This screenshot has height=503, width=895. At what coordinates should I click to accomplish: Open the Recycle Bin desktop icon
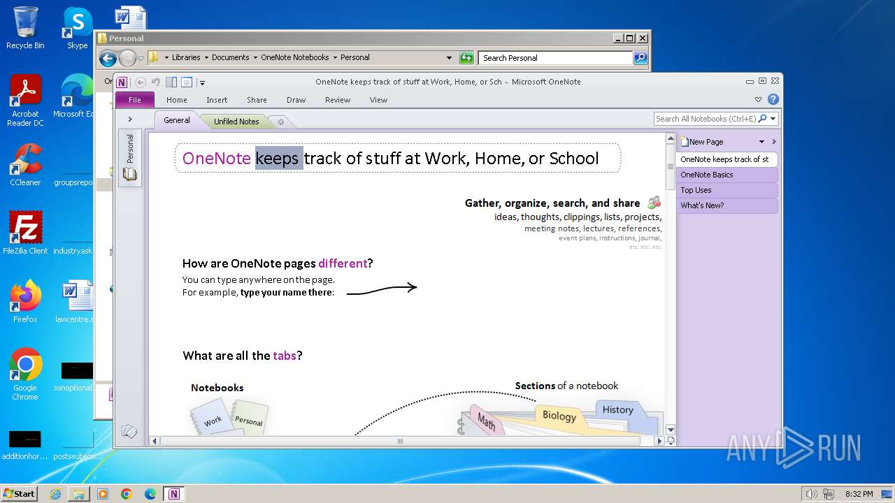click(x=25, y=28)
